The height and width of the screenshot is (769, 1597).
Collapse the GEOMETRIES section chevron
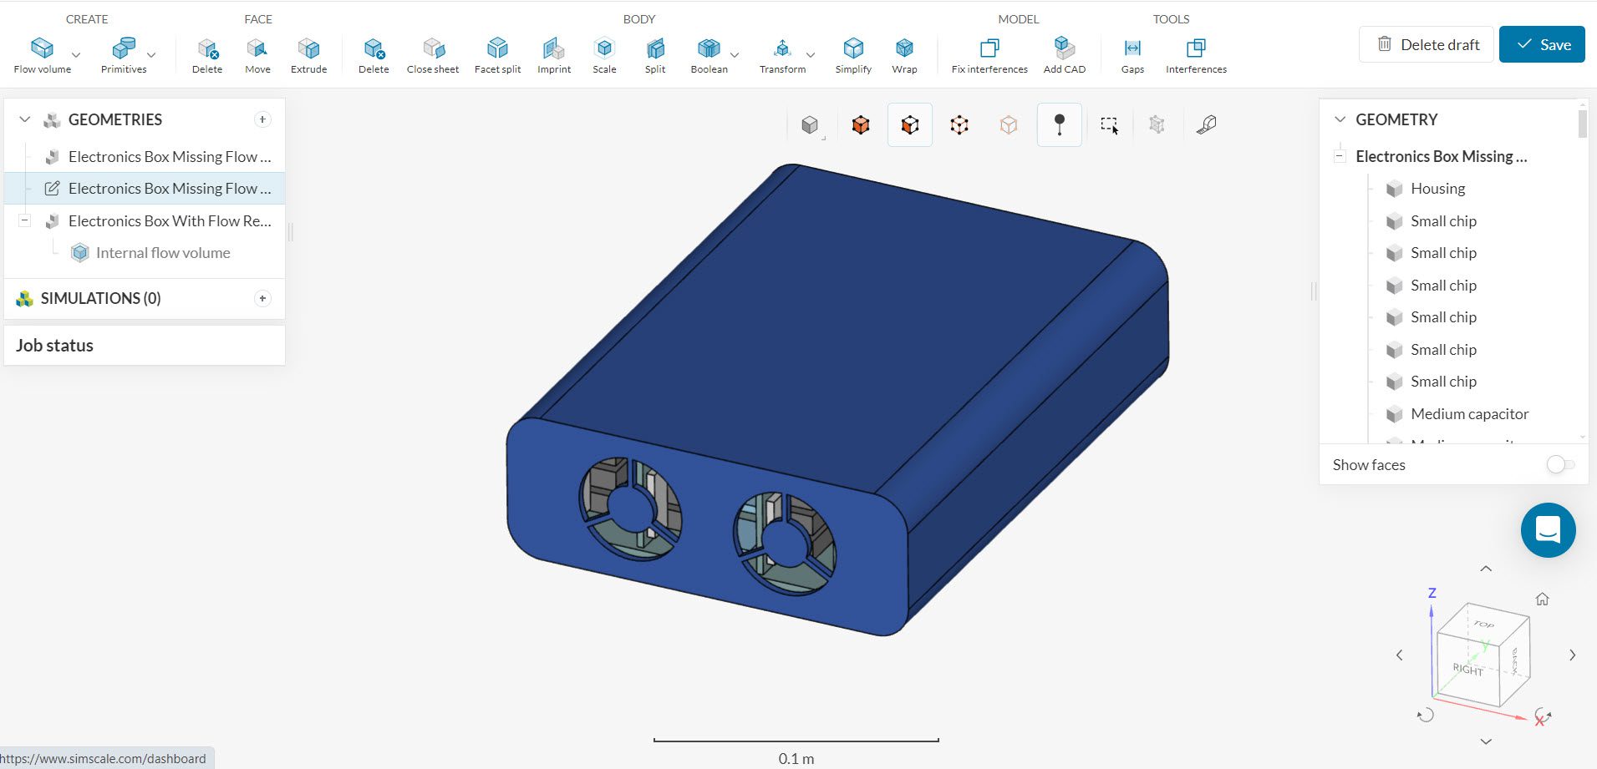click(x=25, y=119)
